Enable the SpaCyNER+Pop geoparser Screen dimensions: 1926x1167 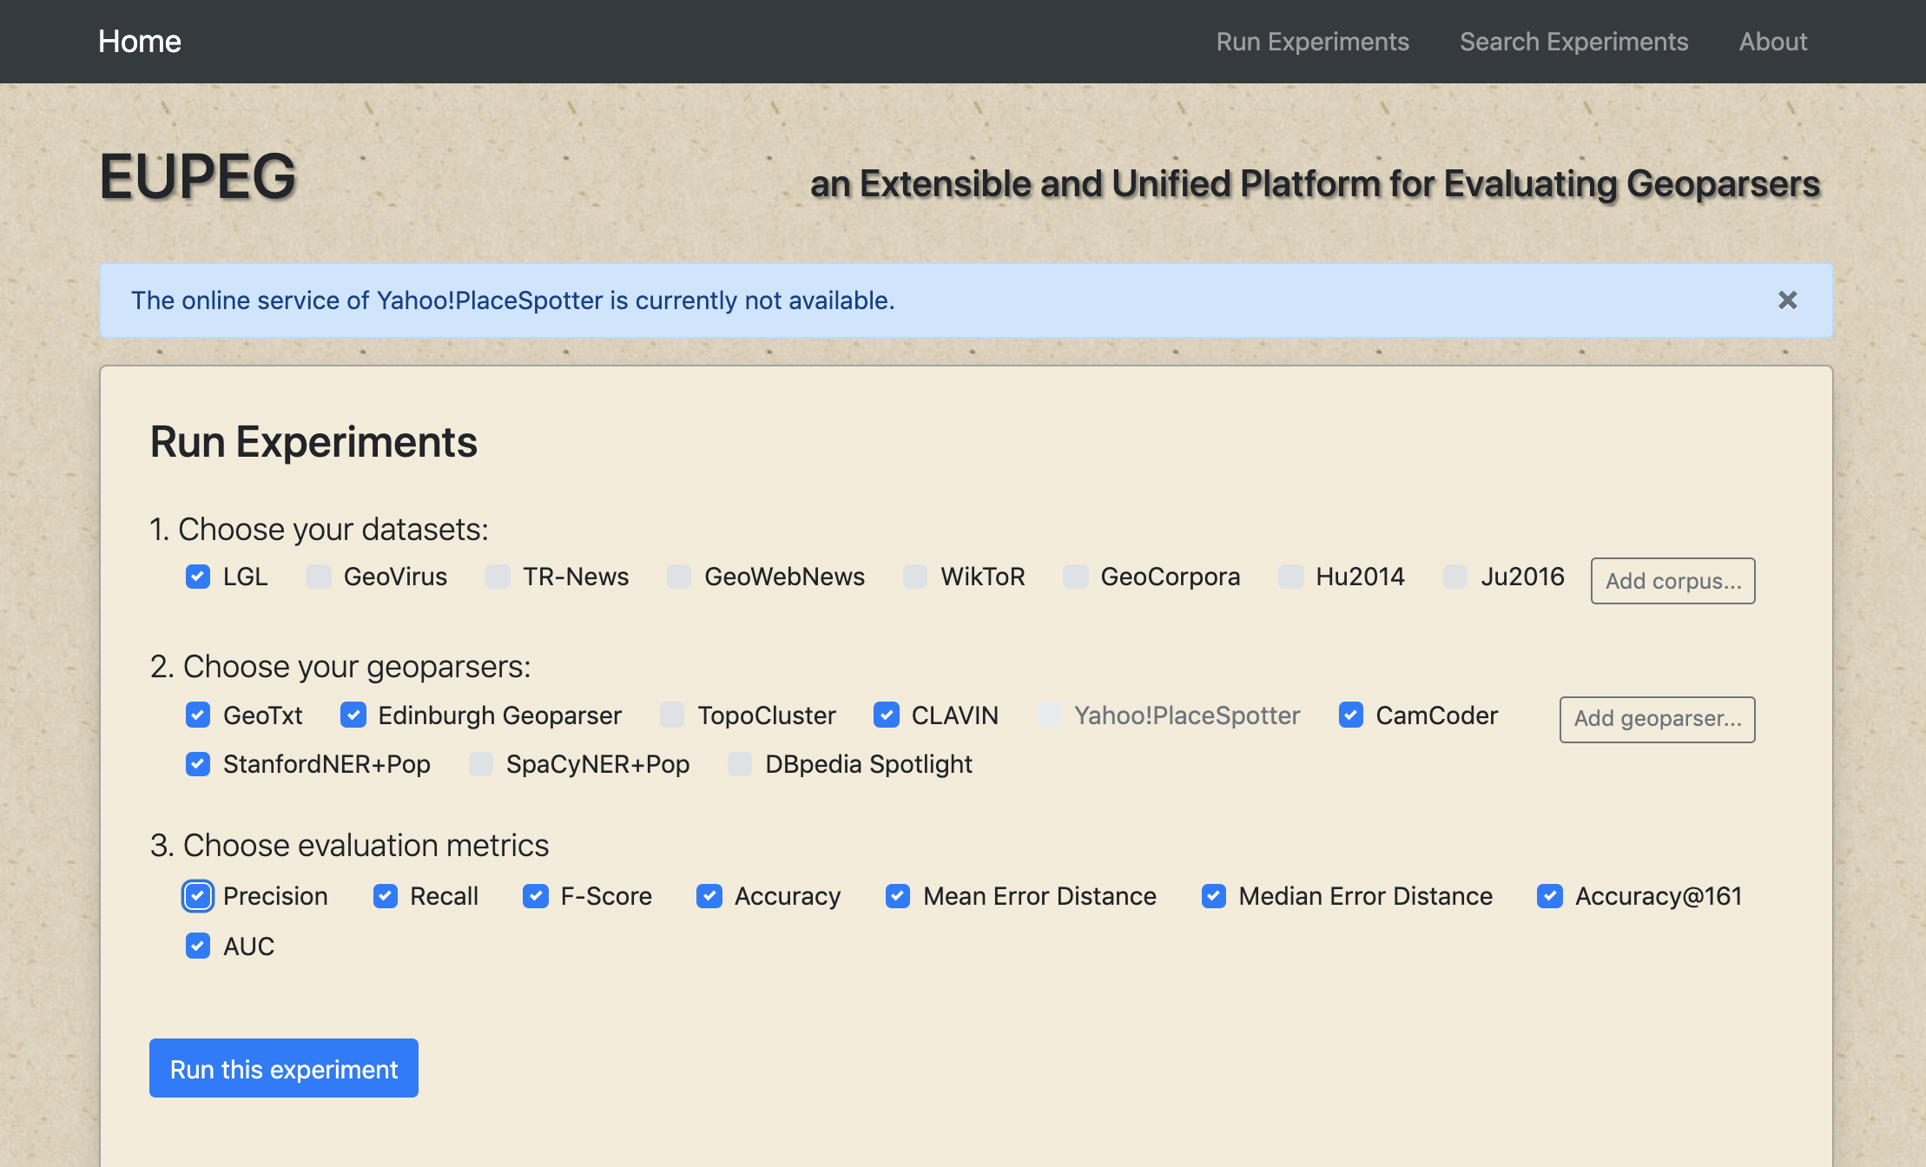pyautogui.click(x=481, y=764)
